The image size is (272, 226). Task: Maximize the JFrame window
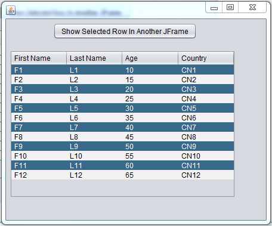click(230, 8)
